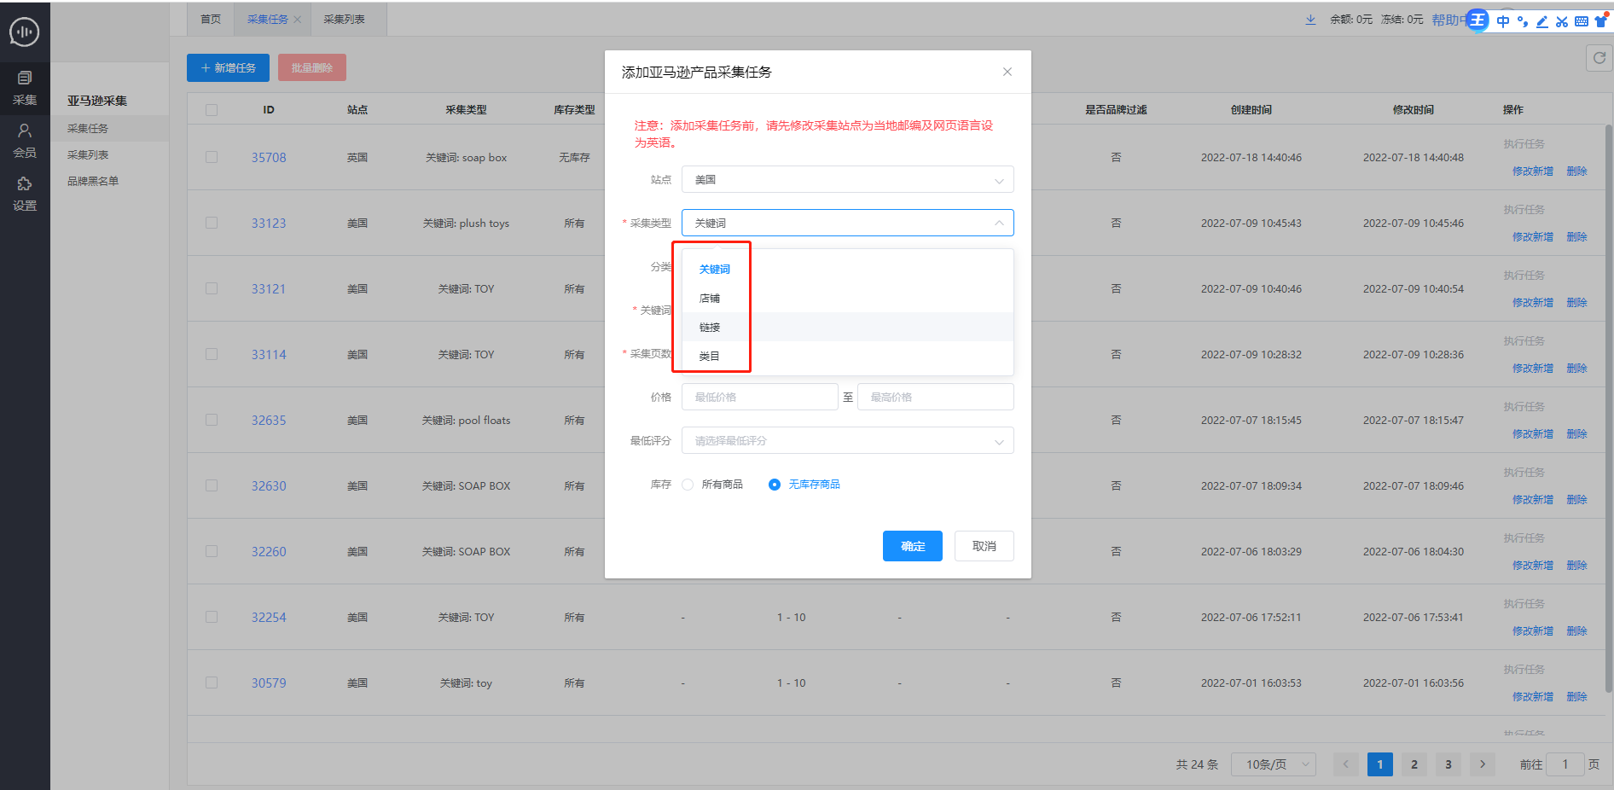
Task: Choose 关键词 option in the dropdown list
Action: 847,270
